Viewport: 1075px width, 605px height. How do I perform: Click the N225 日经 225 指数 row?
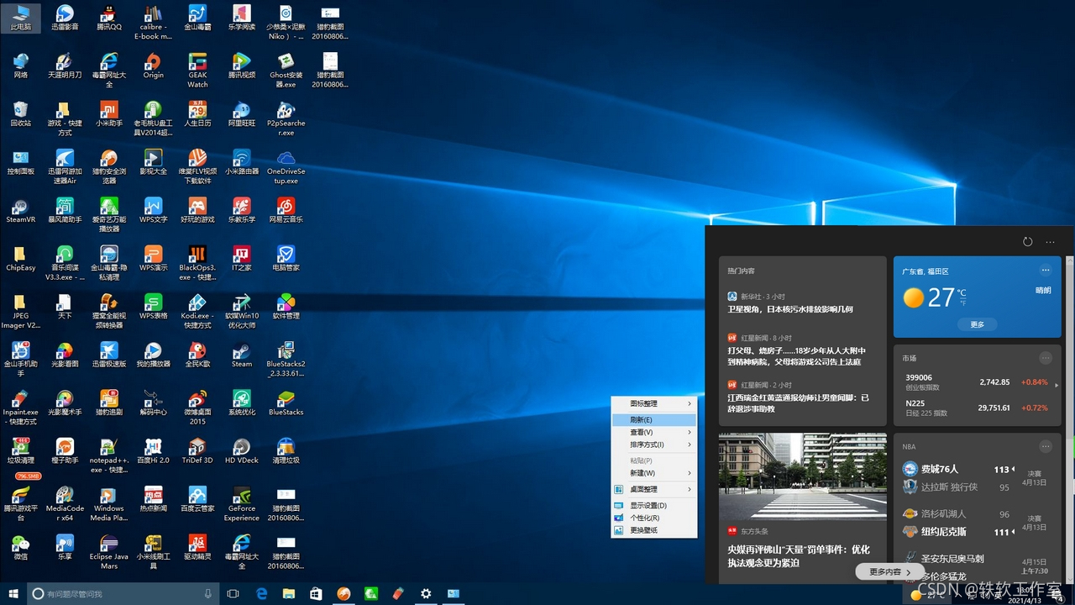coord(978,408)
